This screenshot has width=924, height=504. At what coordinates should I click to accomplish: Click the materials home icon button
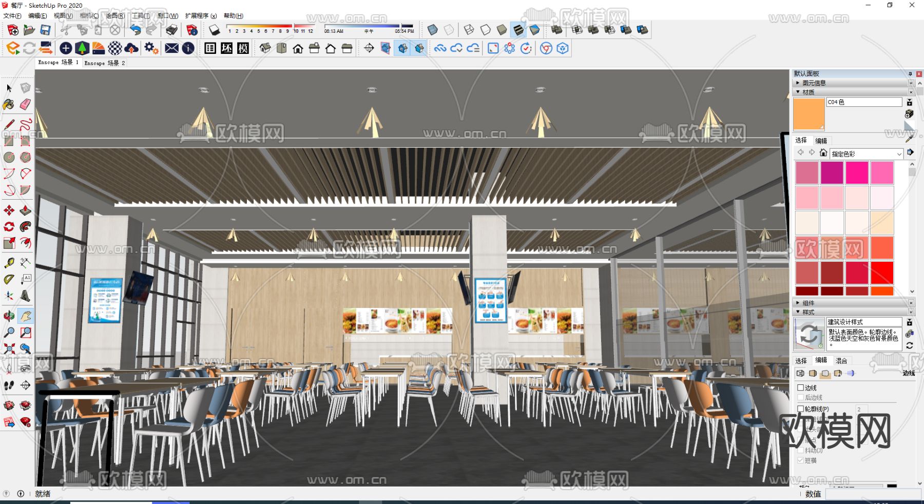click(823, 153)
